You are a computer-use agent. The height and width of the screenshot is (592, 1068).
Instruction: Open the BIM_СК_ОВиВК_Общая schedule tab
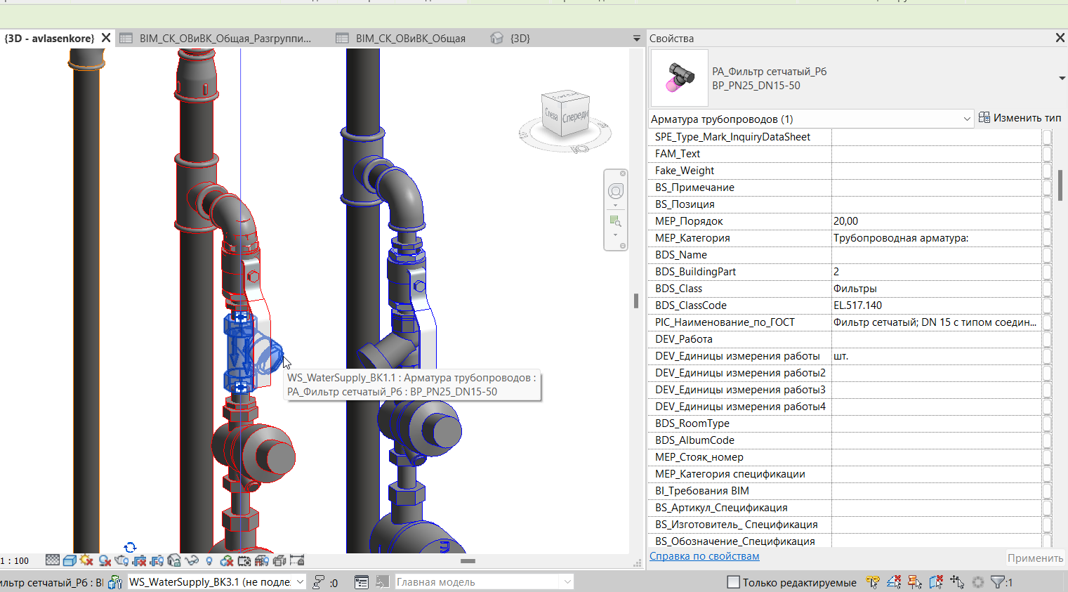(x=411, y=39)
